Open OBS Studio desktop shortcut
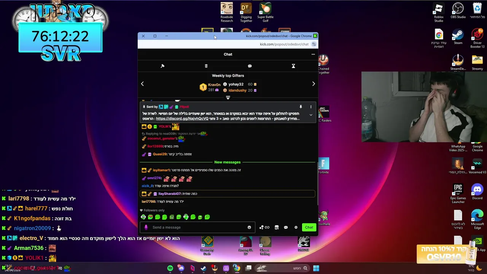The width and height of the screenshot is (487, 274). point(458,11)
